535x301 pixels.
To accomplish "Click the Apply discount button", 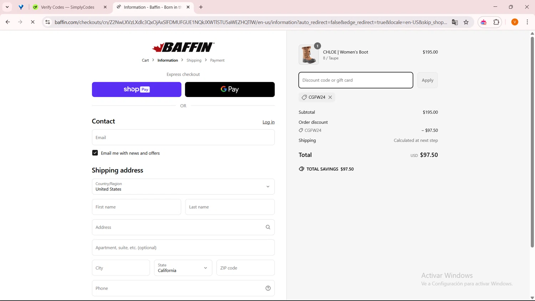I will 427,80.
